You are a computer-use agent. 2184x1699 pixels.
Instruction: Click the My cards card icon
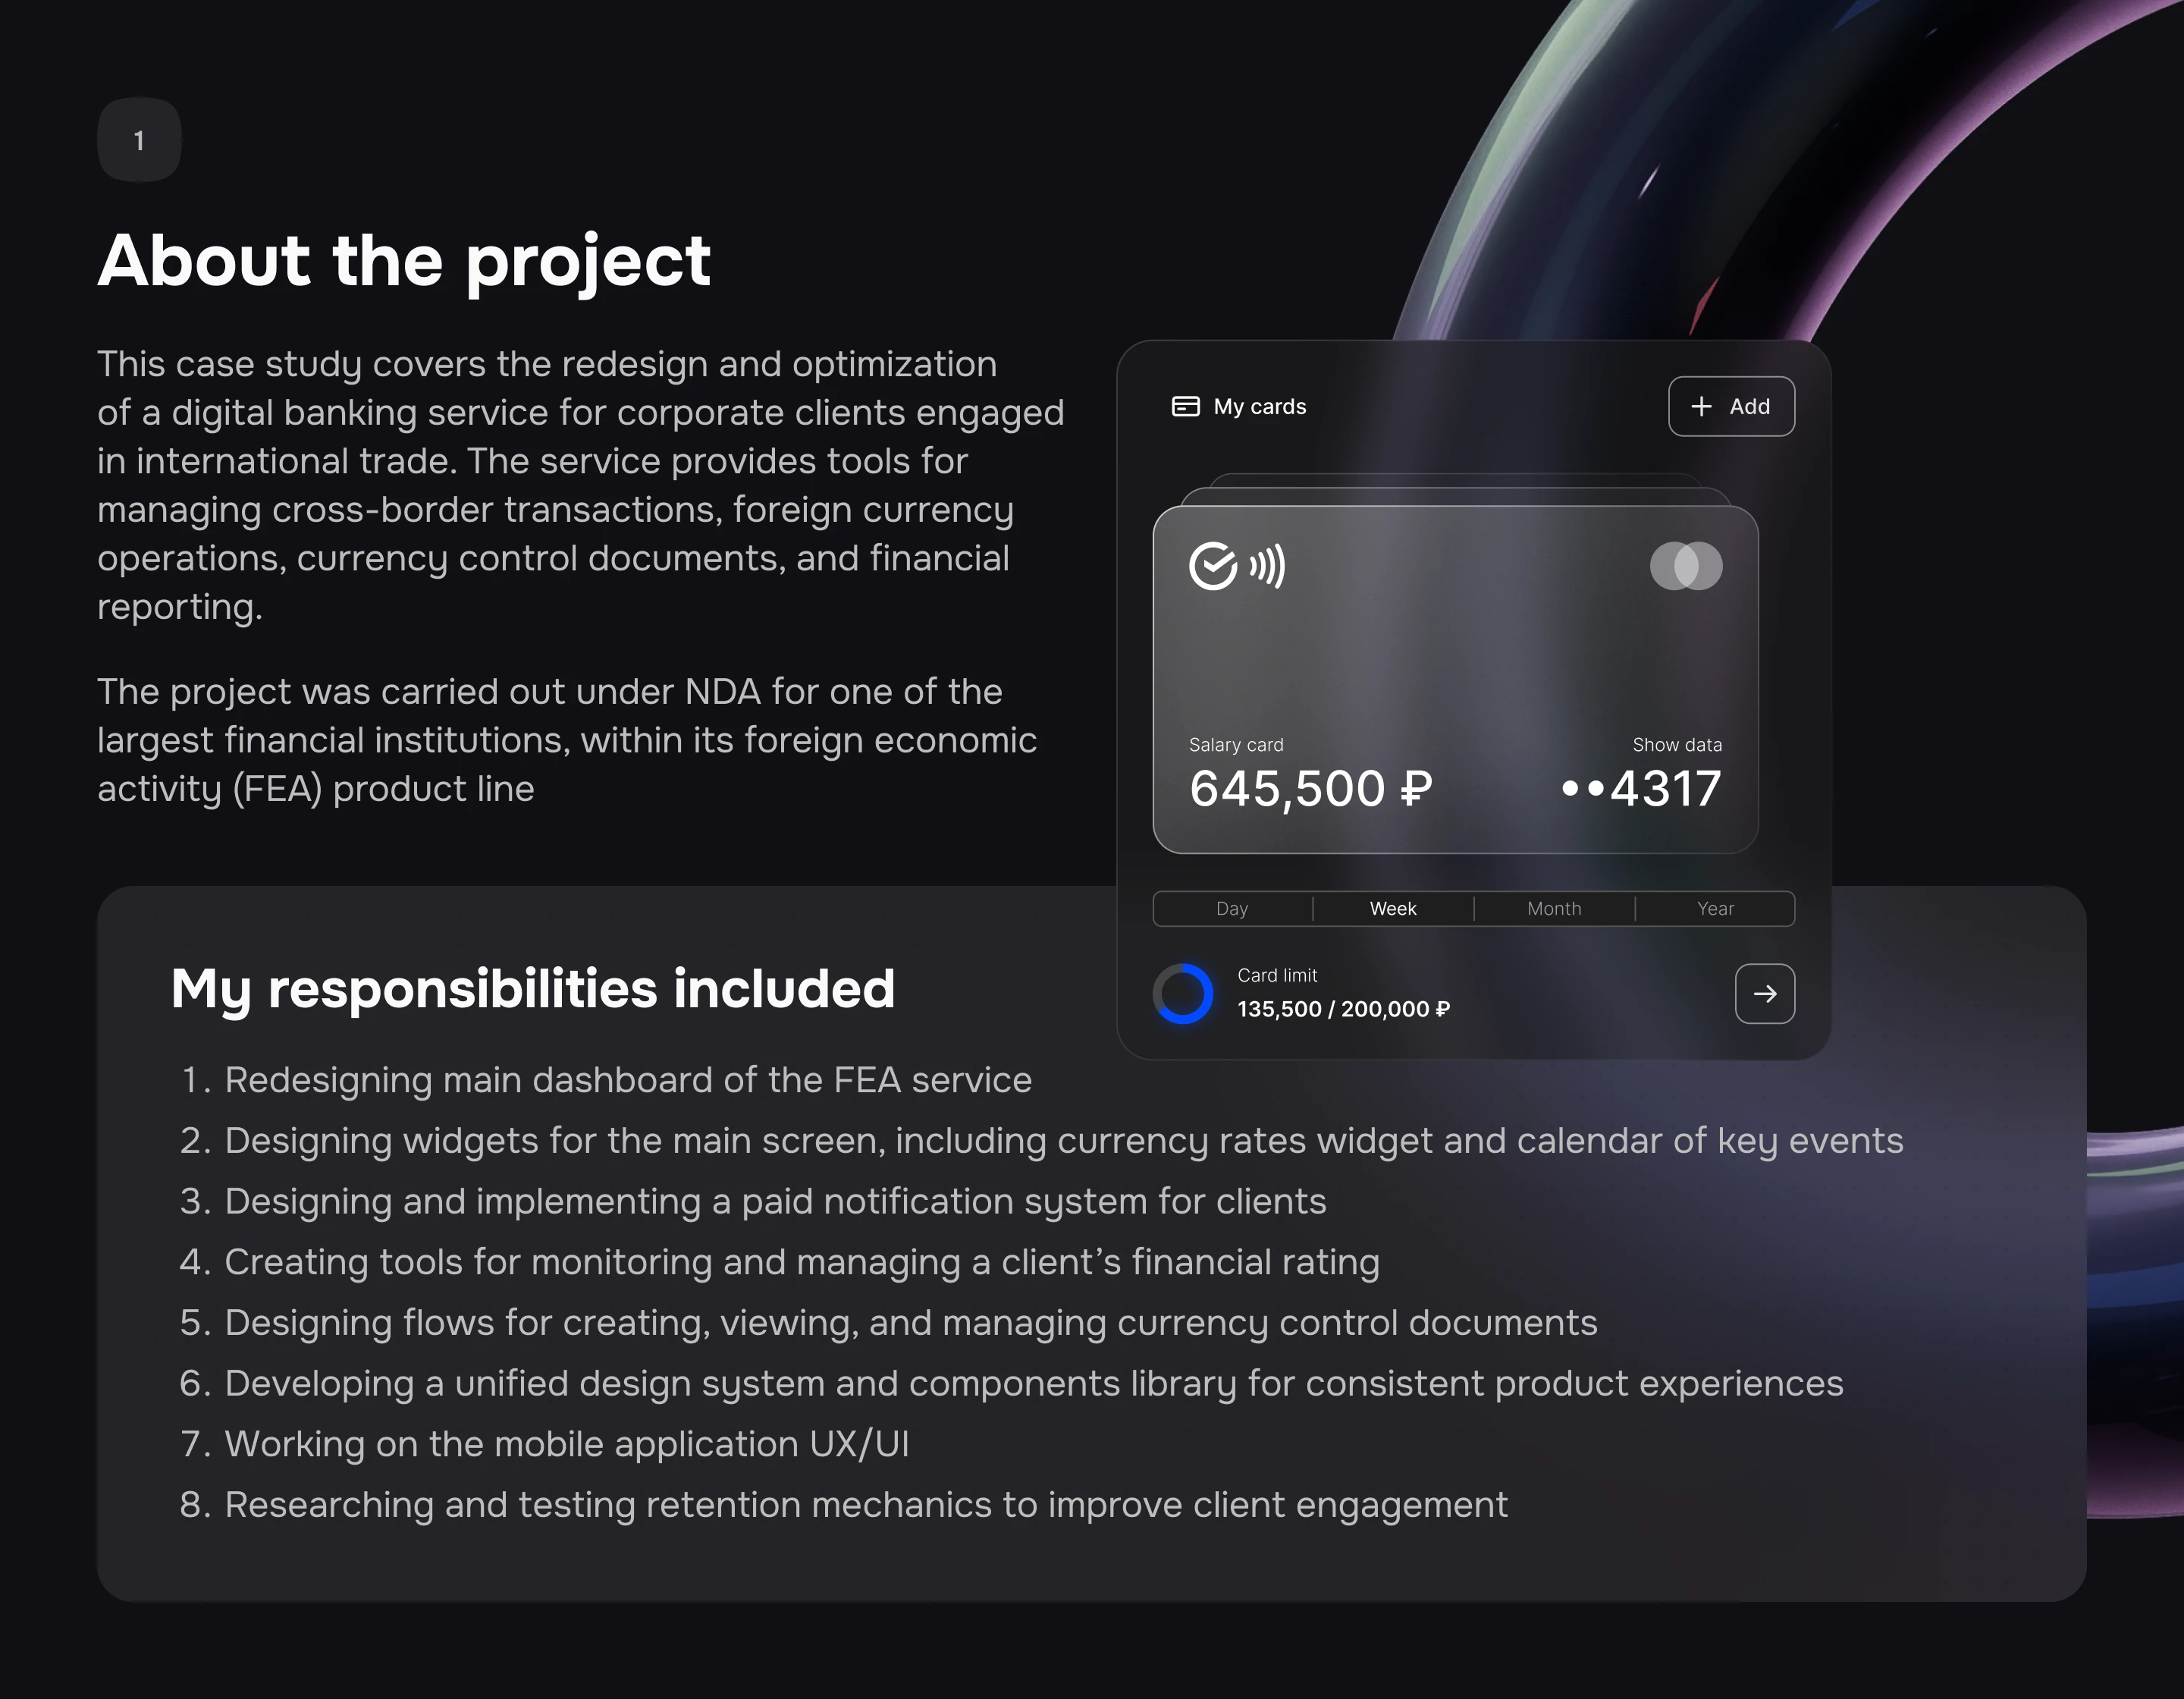1185,406
